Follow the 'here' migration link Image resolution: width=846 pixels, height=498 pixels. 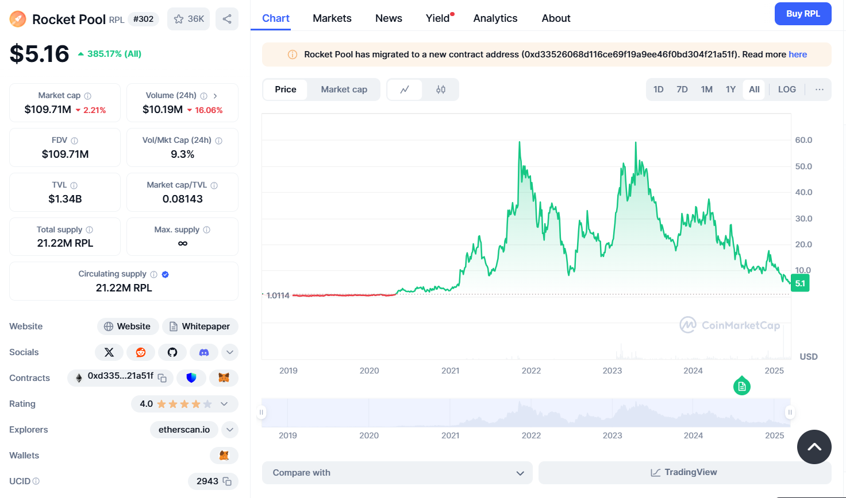(798, 55)
